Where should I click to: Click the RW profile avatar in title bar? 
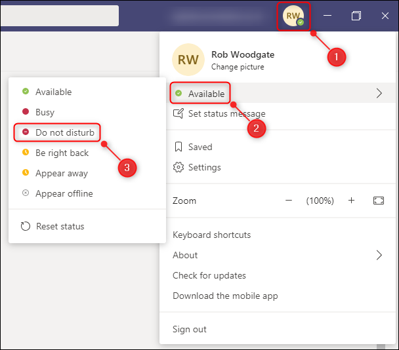pyautogui.click(x=293, y=16)
